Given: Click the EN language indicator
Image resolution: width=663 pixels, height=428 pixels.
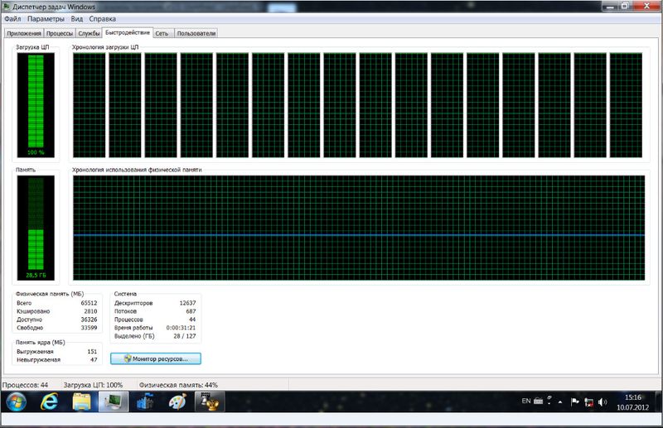Looking at the screenshot, I should (526, 401).
